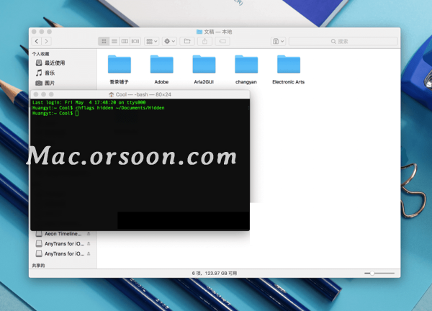Select first AnyTrans for iO... disk
This screenshot has width=432, height=311.
click(x=64, y=244)
